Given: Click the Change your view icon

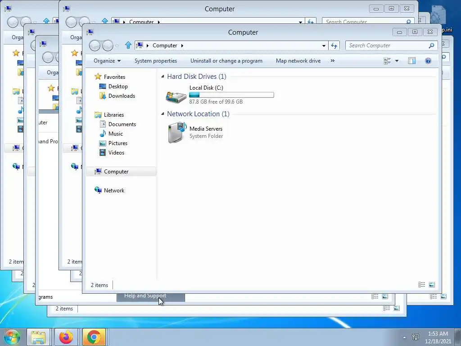Looking at the screenshot, I should tap(387, 61).
